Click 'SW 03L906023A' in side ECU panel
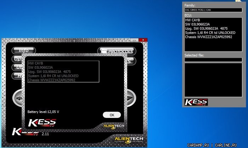 [197, 24]
